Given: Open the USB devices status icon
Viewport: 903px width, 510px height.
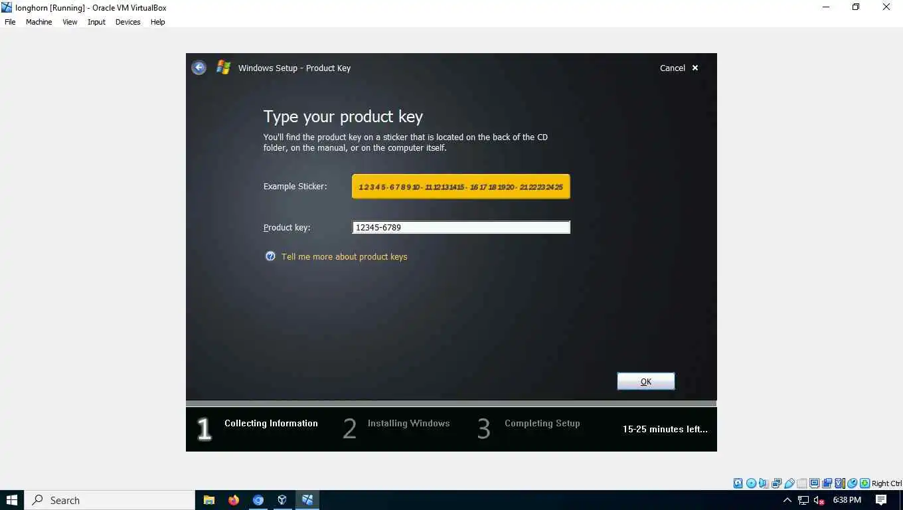Looking at the screenshot, I should [x=789, y=483].
